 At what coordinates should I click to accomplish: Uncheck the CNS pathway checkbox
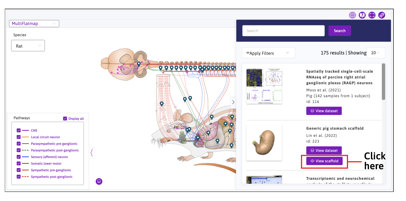click(x=19, y=131)
